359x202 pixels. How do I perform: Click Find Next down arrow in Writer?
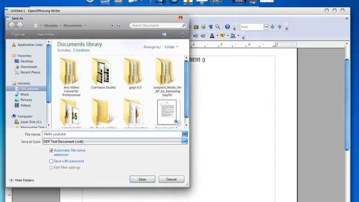coord(273,27)
